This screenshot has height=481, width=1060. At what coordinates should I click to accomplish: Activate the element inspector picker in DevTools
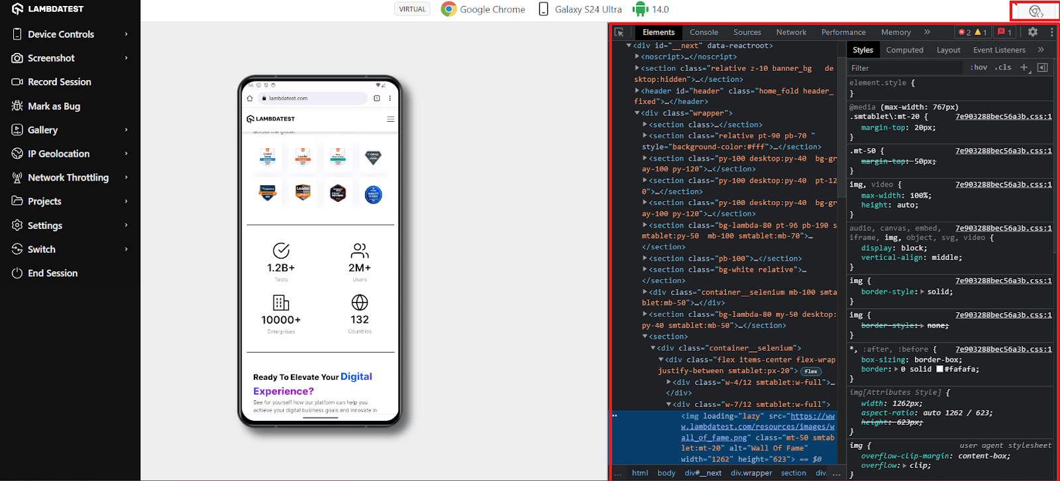[x=619, y=32]
